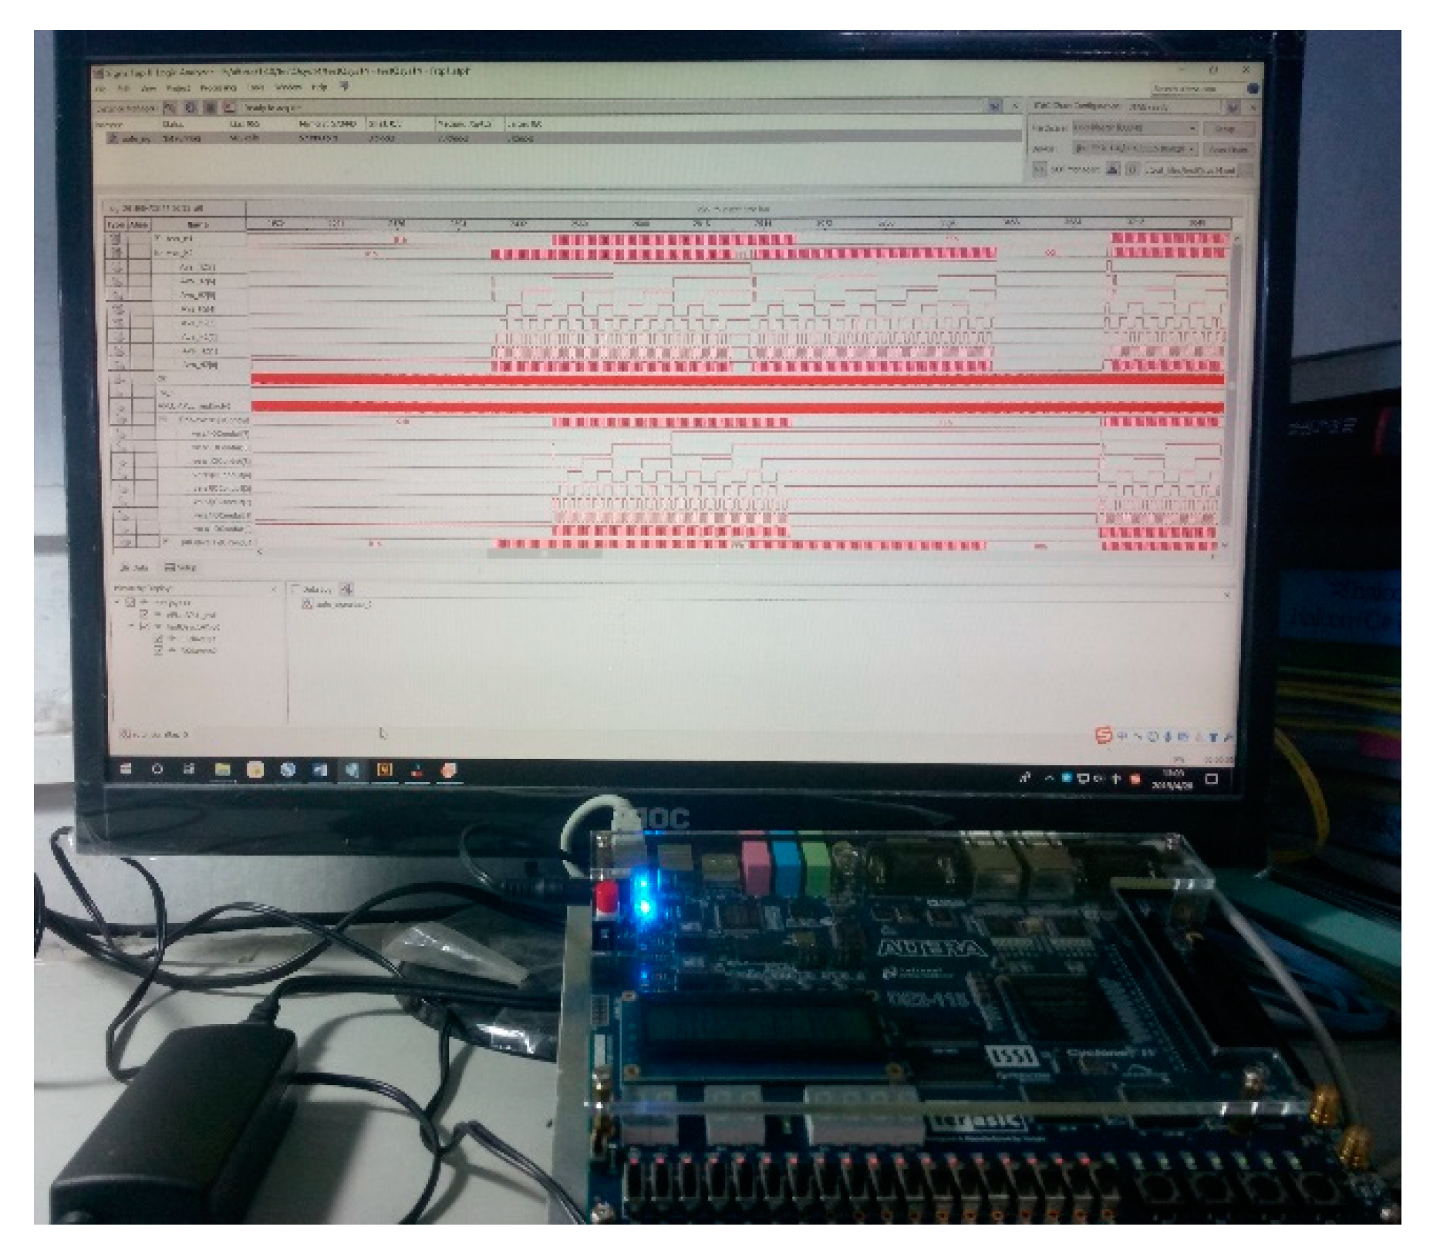
Task: Open the Edit menu
Action: coord(123,88)
